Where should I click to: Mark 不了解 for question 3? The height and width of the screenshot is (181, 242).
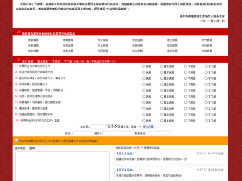point(206,78)
